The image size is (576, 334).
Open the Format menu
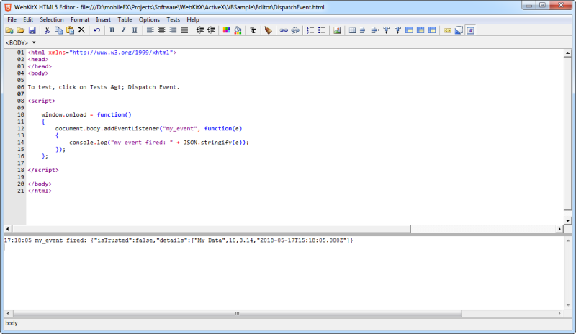[x=80, y=20]
